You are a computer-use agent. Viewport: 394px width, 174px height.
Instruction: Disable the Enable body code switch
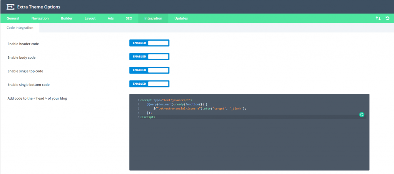click(149, 57)
